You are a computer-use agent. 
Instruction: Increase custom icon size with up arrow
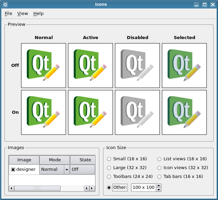(x=158, y=185)
